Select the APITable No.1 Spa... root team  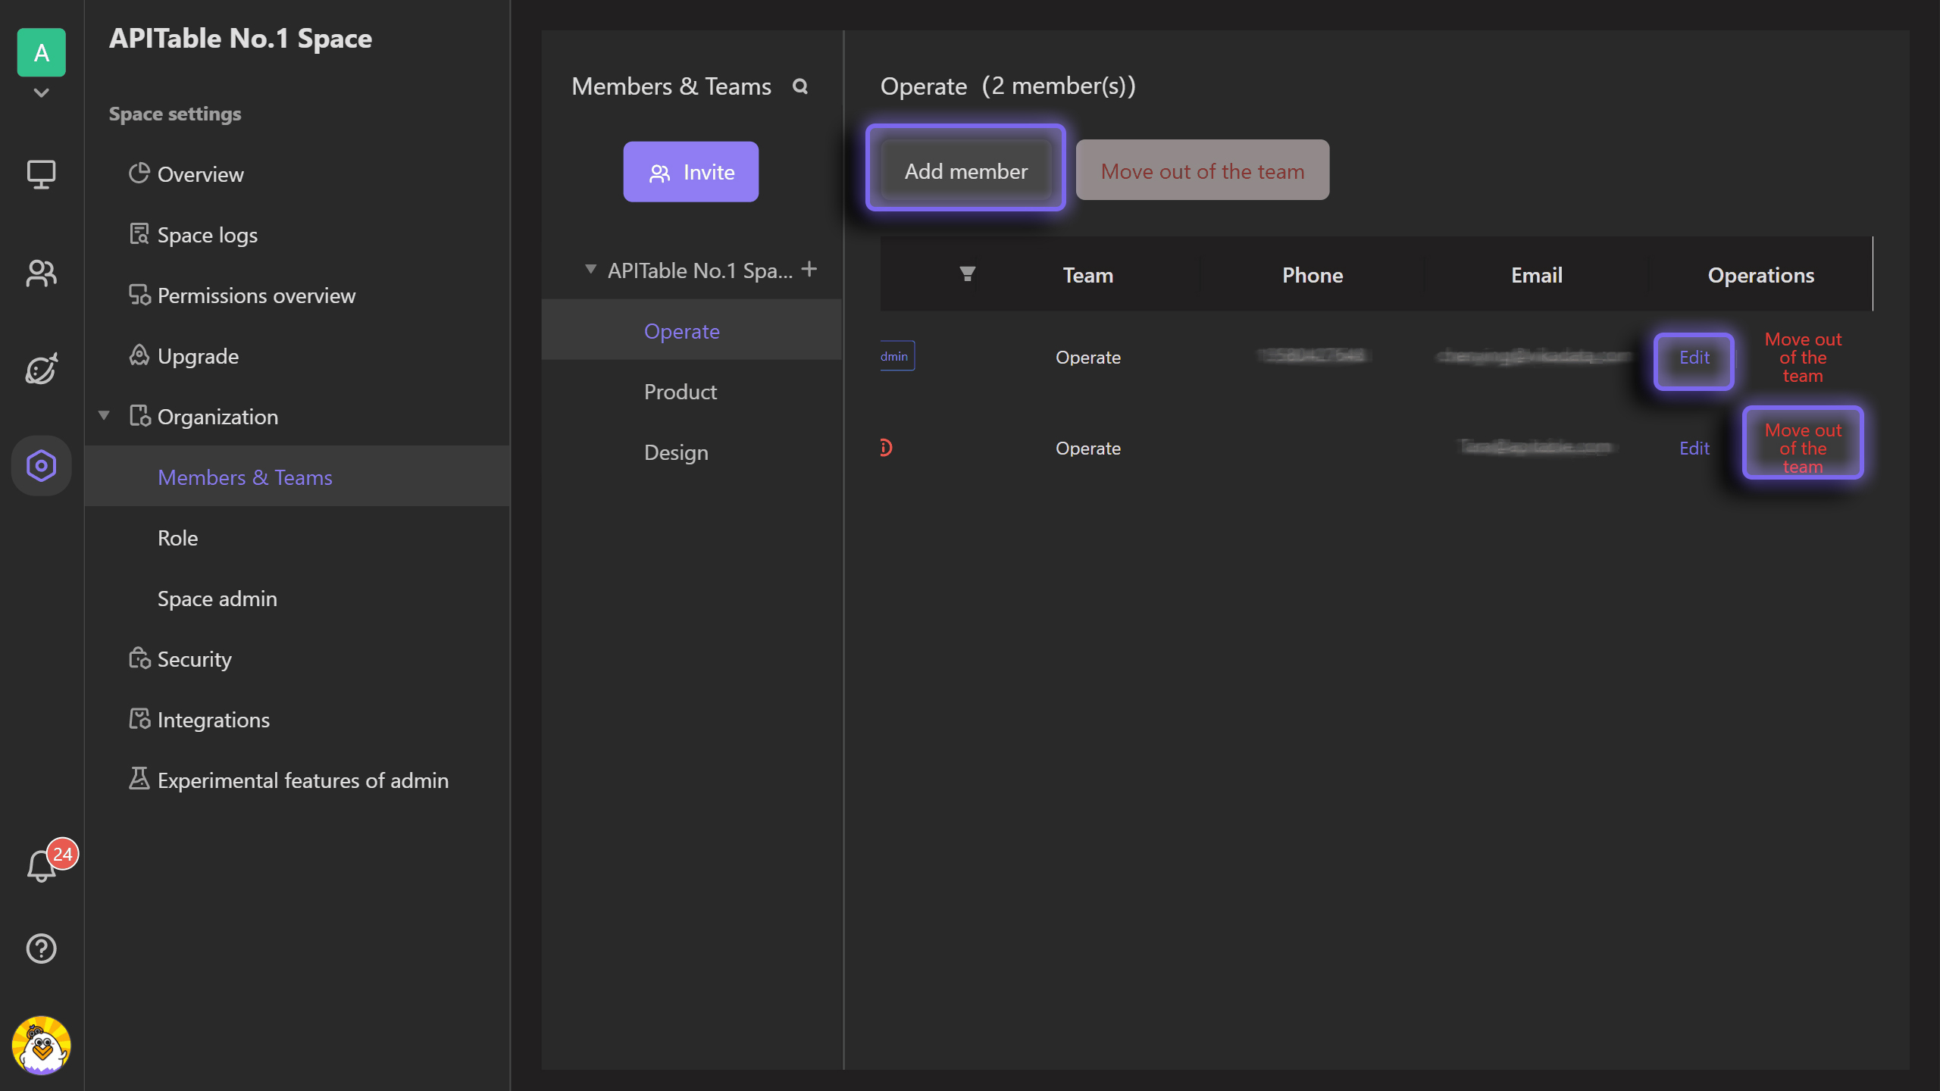(700, 270)
